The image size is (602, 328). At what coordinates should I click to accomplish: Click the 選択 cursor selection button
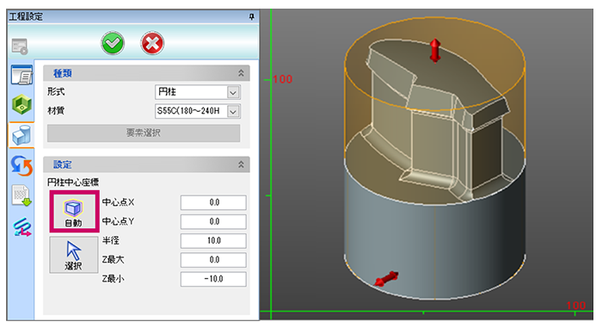(74, 255)
